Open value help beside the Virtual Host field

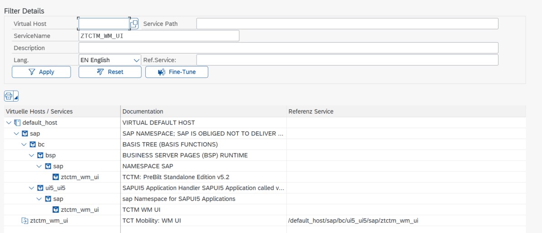(134, 24)
